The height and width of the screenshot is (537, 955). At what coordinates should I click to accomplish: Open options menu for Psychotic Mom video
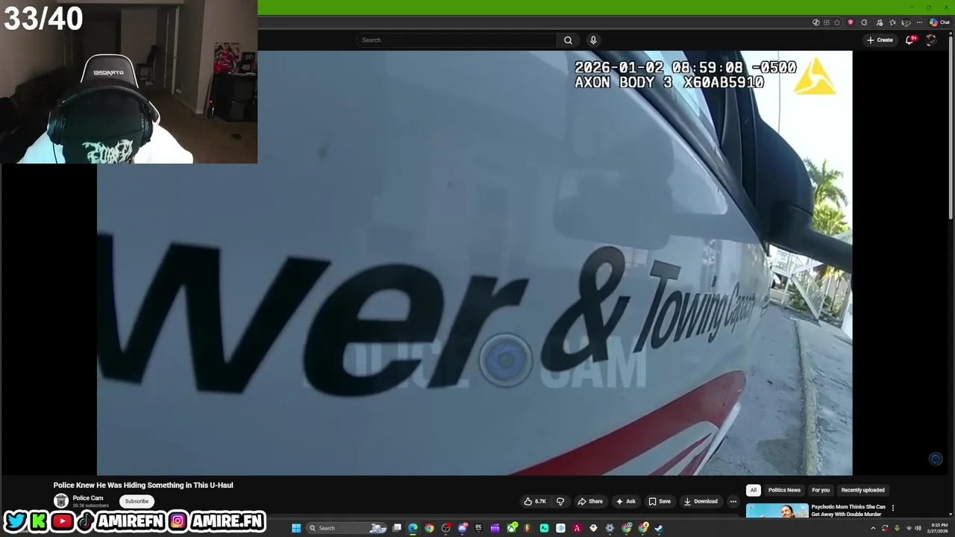tap(893, 508)
